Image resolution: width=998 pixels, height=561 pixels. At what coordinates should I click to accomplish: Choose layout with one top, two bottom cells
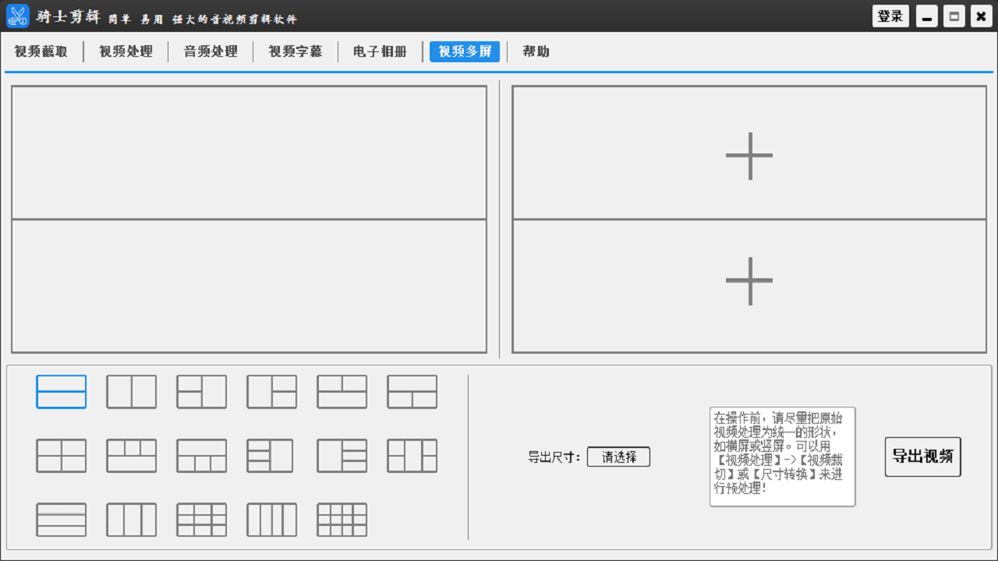pos(412,392)
